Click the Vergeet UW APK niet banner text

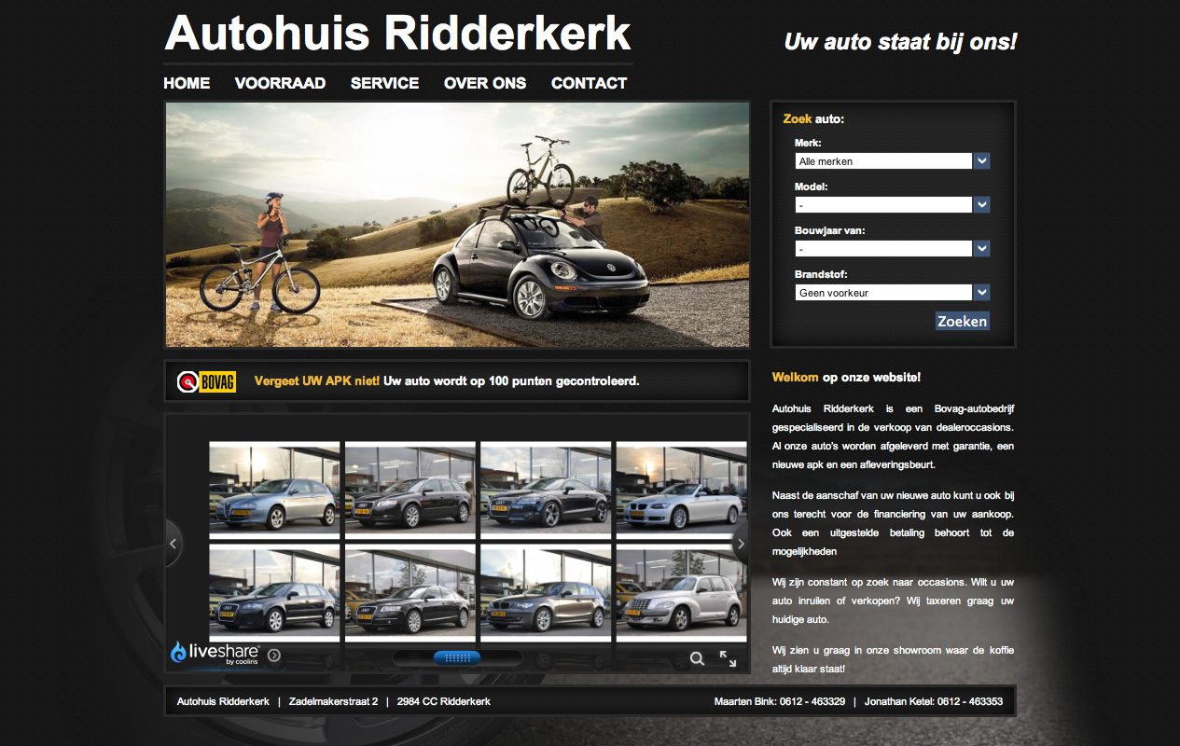pyautogui.click(x=317, y=381)
